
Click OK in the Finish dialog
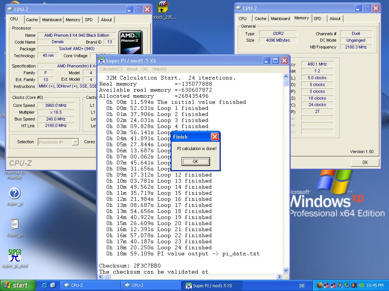click(196, 161)
